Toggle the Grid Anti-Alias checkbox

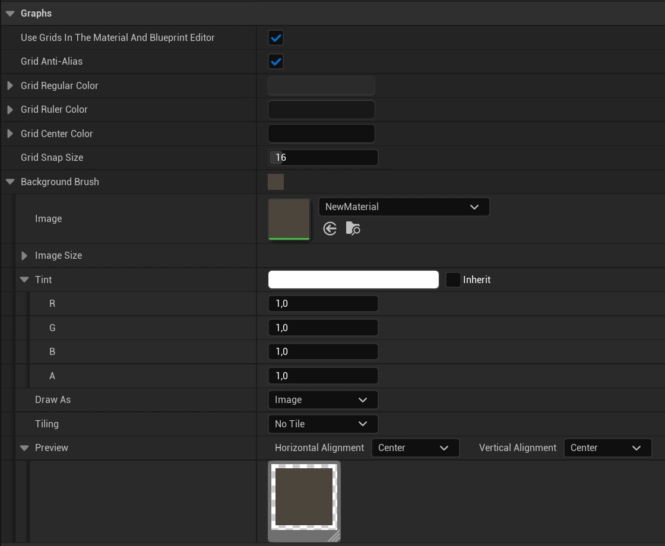click(275, 62)
